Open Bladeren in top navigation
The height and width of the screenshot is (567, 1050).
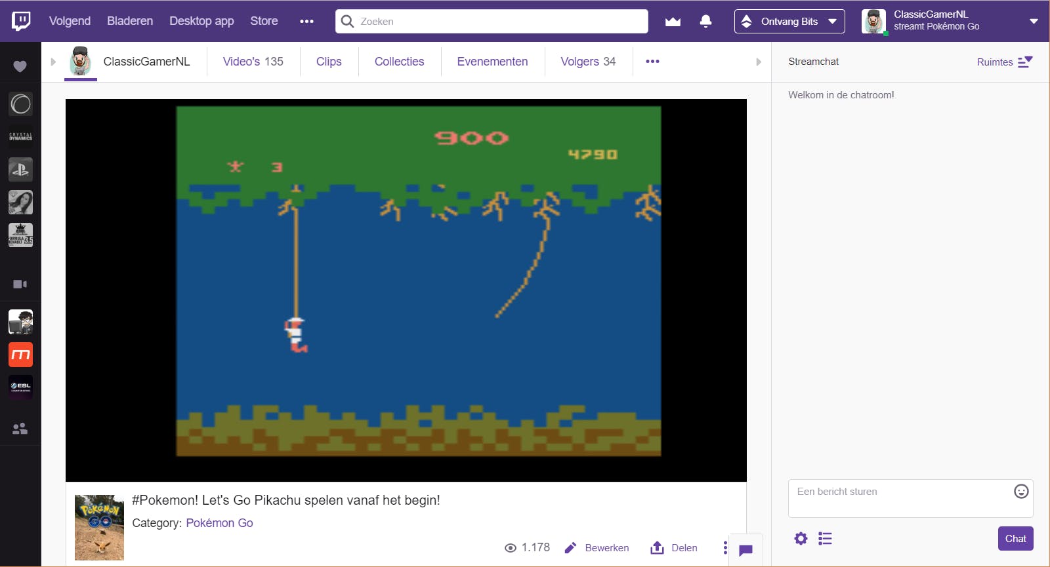[x=130, y=21]
